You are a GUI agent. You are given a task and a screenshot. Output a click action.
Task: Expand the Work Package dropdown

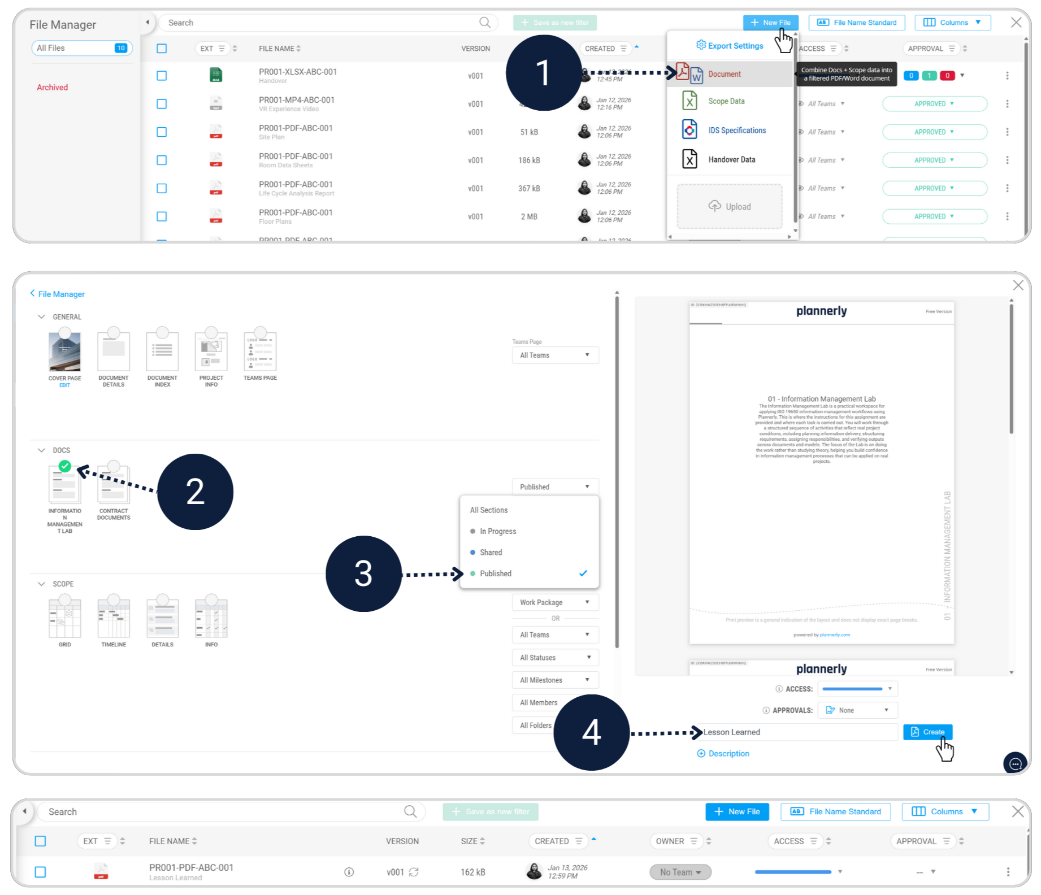click(x=554, y=602)
